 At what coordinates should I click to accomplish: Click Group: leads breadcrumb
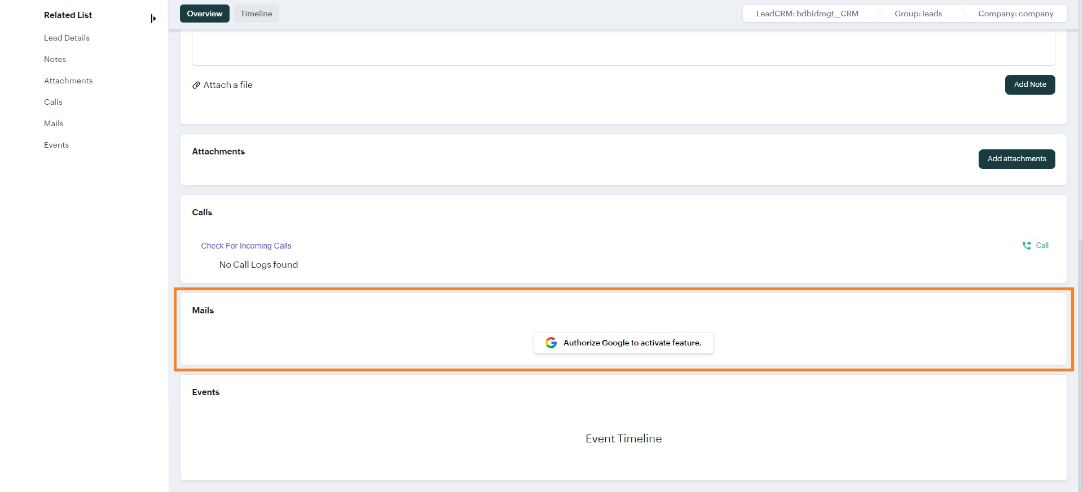(x=918, y=14)
